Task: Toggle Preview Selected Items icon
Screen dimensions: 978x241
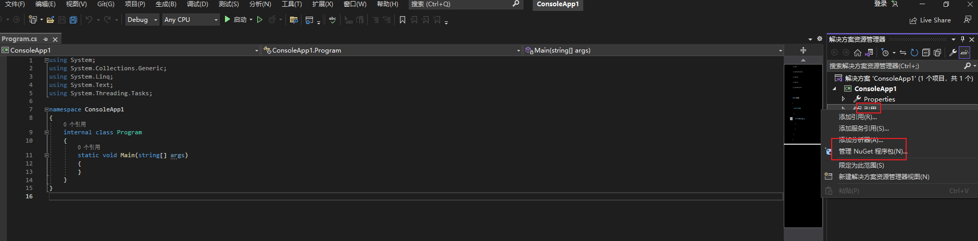Action: [x=964, y=53]
